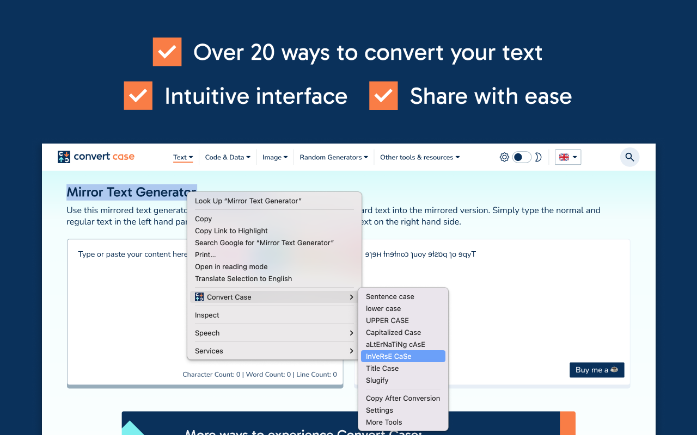Select Capitalized Case option
This screenshot has width=697, height=435.
coord(403,332)
